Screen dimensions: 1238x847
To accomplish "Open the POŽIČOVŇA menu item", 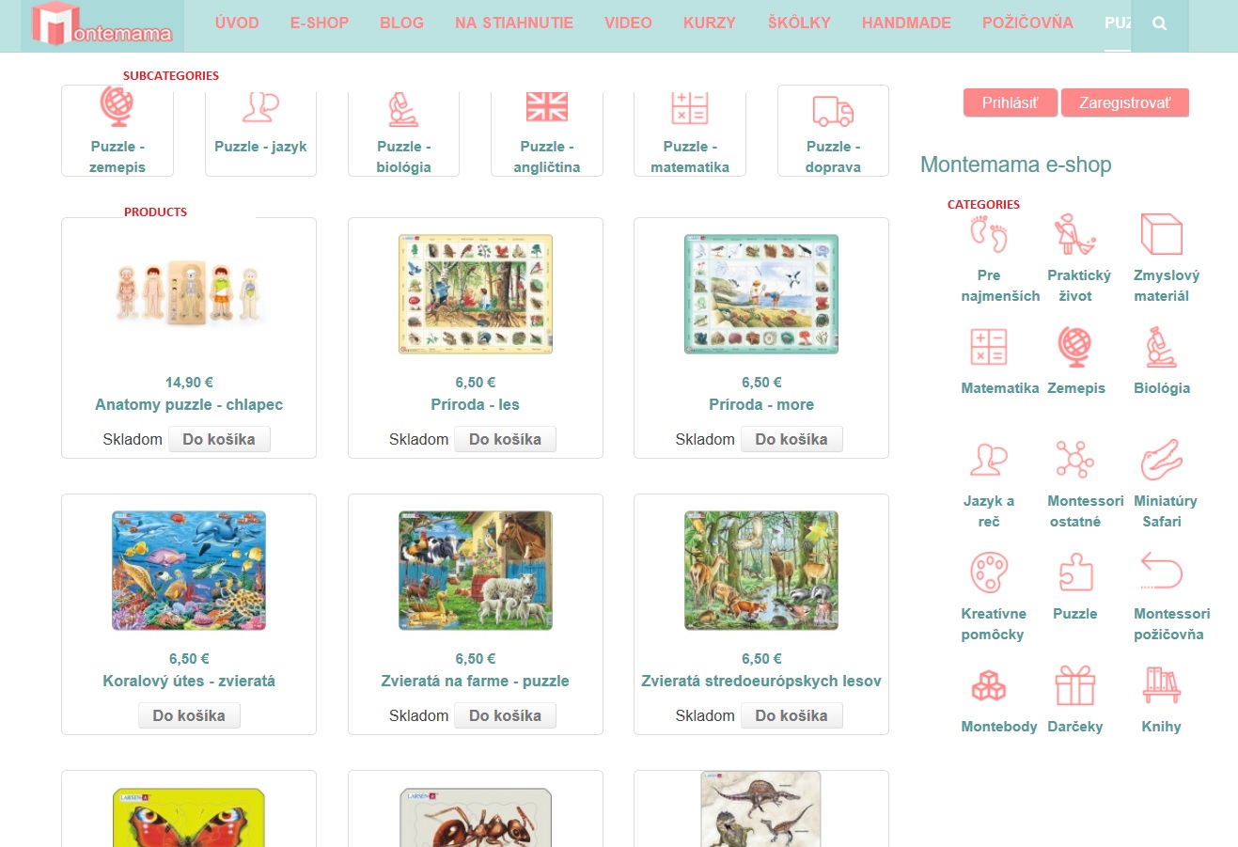I will coord(1027,23).
